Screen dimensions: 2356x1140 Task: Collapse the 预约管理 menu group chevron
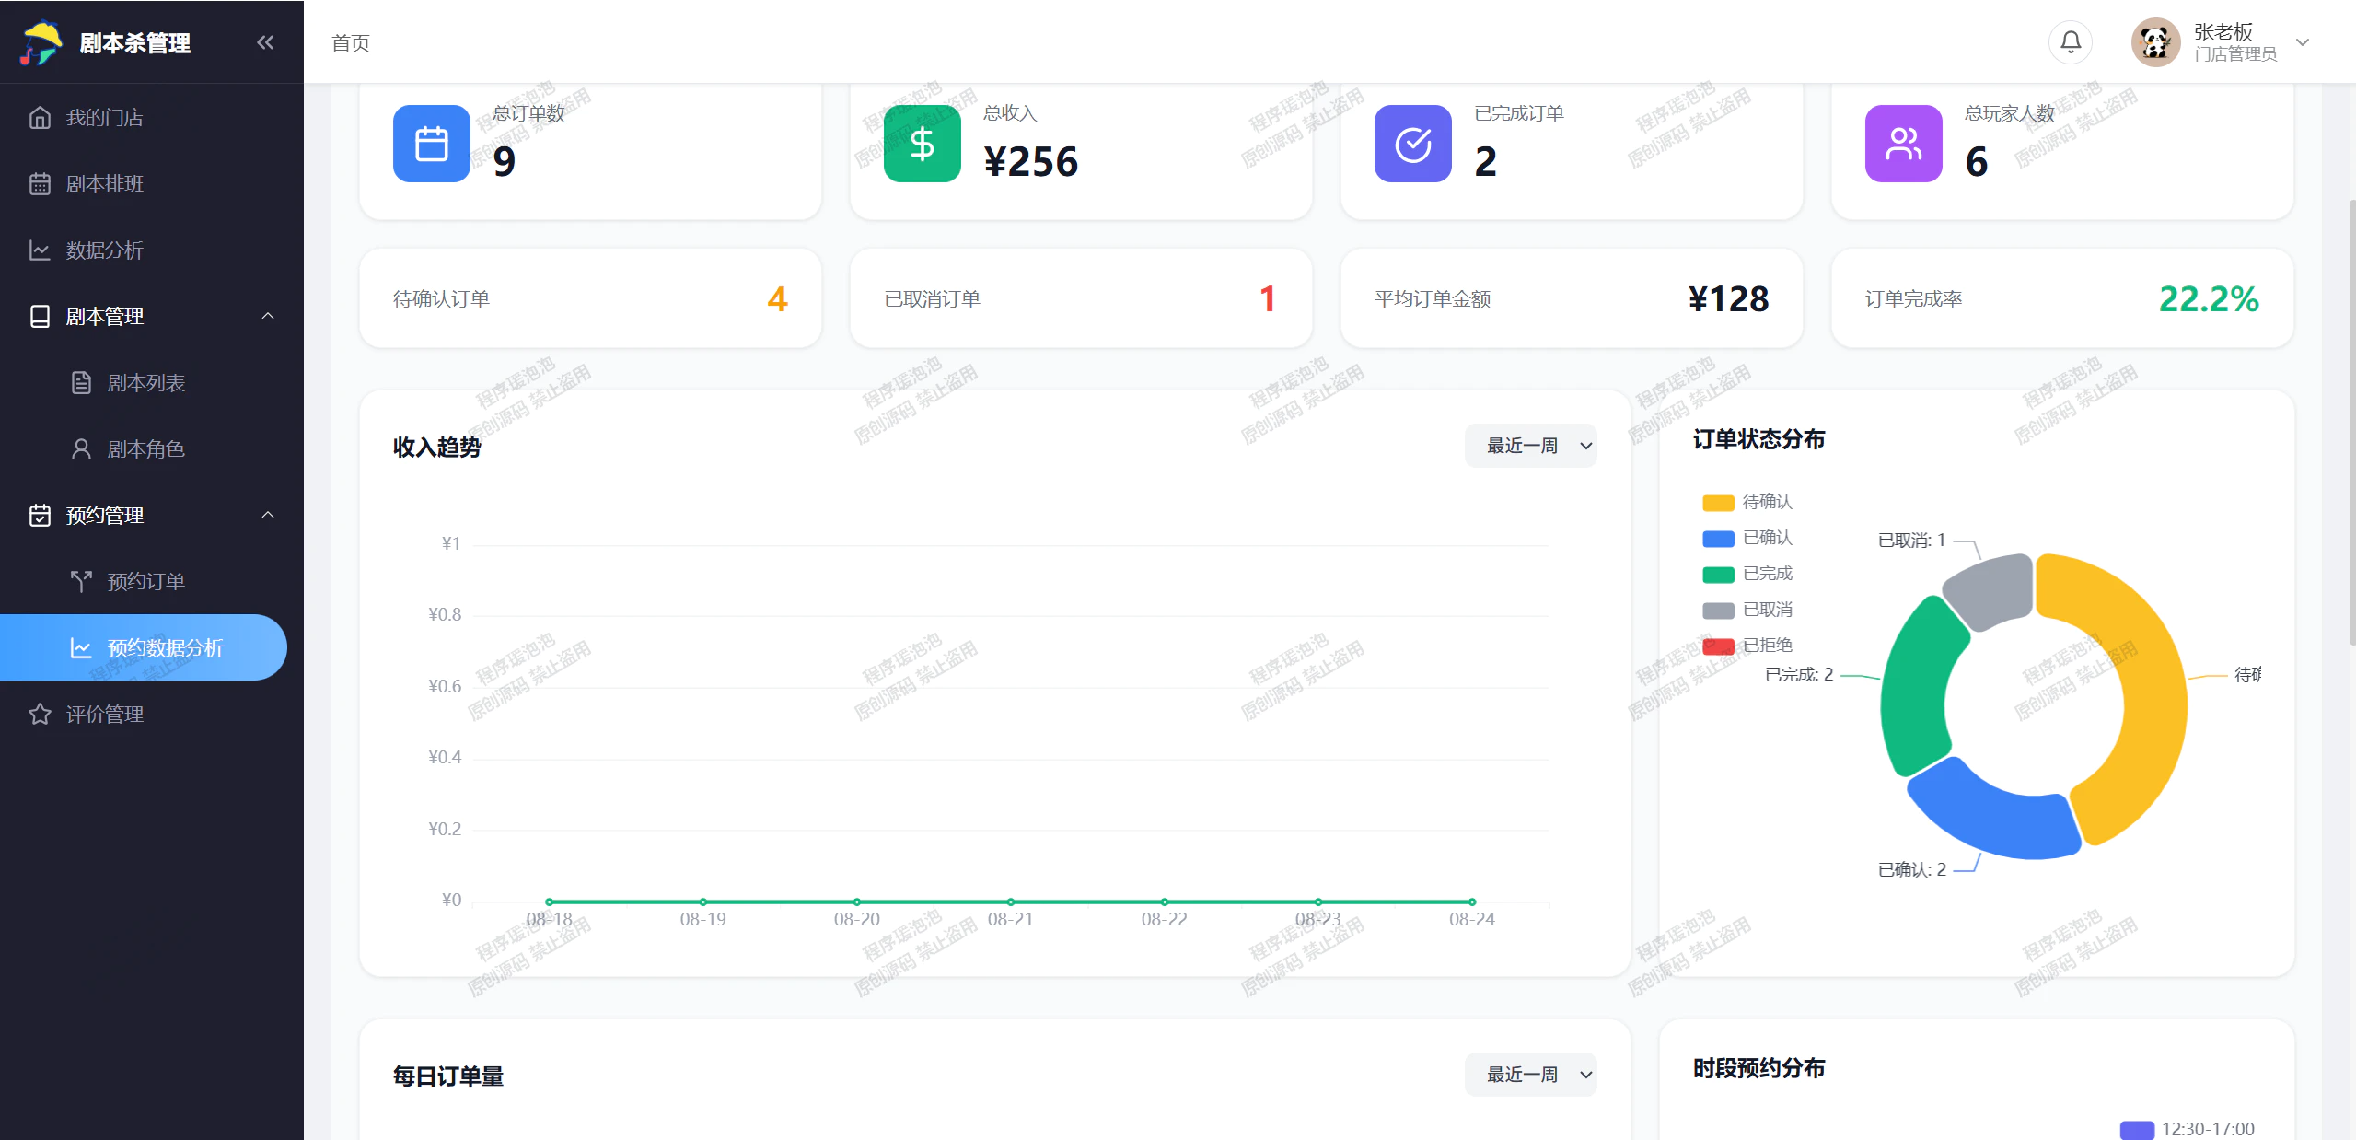pyautogui.click(x=268, y=516)
